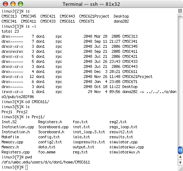Viewport: 183px width, 171px height.
Task: Click the 'pwd' command text
Action: (x=28, y=157)
